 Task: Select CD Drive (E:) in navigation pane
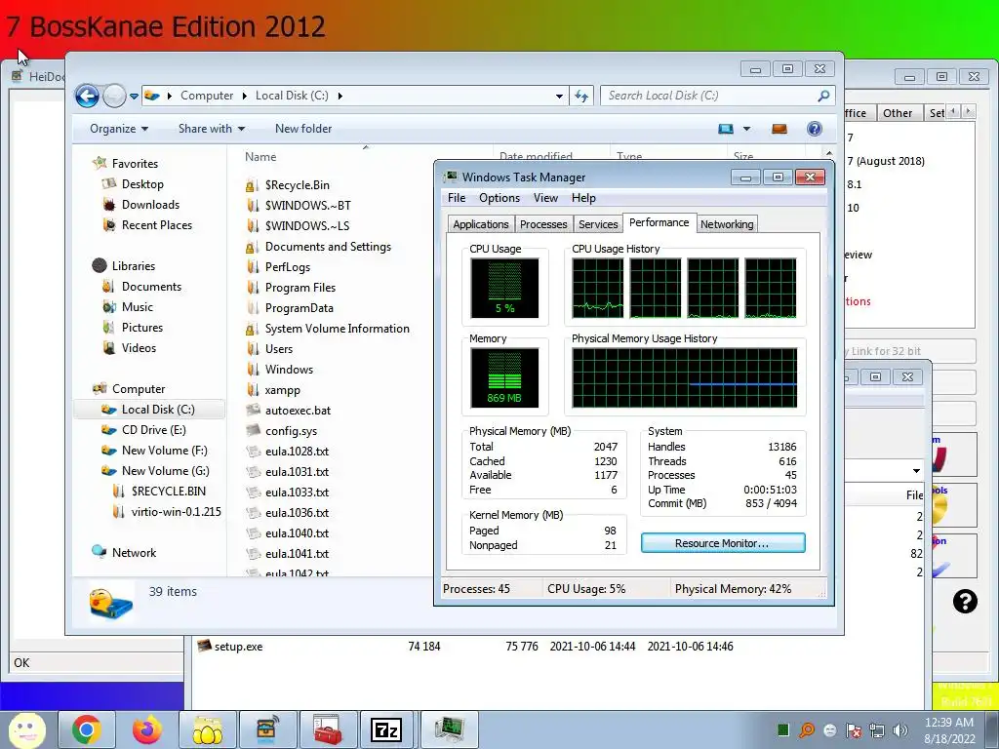coord(153,430)
